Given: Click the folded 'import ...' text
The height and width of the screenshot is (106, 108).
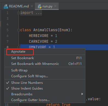Looking at the screenshot, I should point(31,13).
